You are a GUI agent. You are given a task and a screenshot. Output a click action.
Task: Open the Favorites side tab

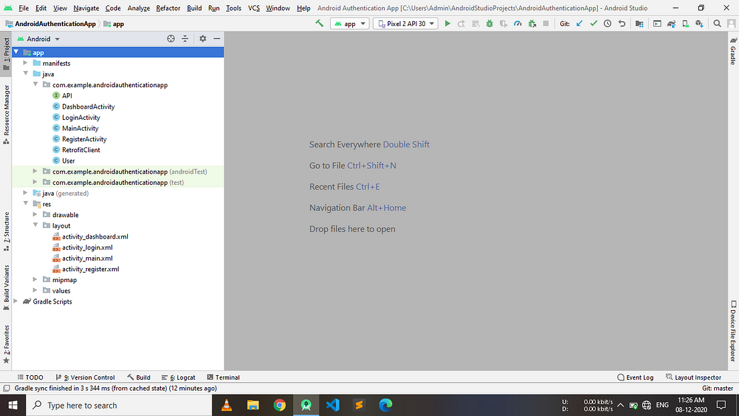6,344
